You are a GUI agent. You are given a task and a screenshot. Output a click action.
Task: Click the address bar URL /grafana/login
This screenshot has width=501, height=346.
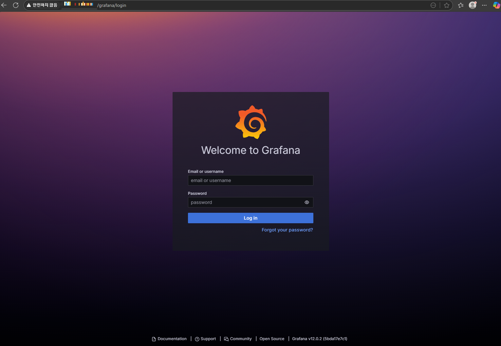(112, 5)
